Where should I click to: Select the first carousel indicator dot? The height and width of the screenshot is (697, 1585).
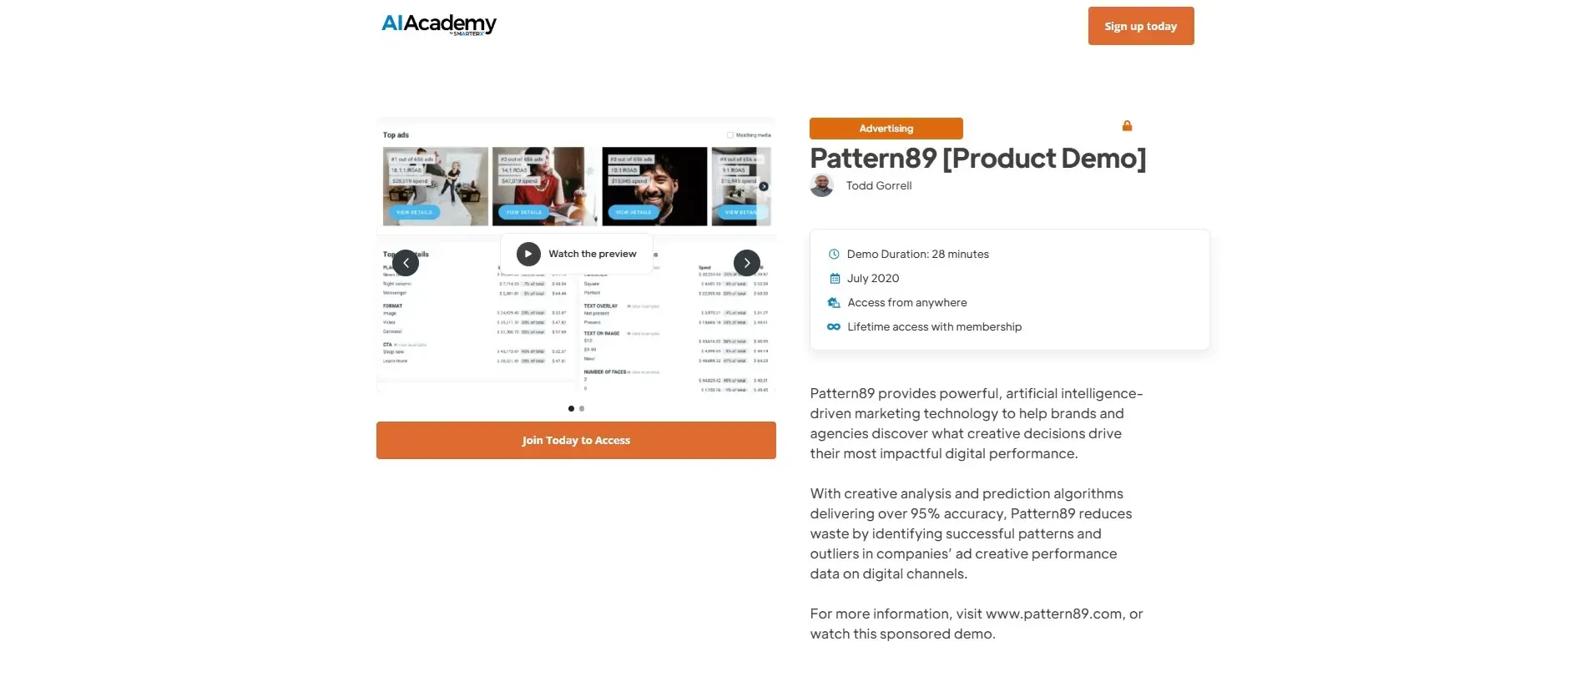pyautogui.click(x=571, y=408)
